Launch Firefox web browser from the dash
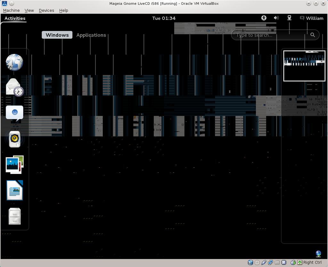This screenshot has width=328, height=267. [x=14, y=62]
